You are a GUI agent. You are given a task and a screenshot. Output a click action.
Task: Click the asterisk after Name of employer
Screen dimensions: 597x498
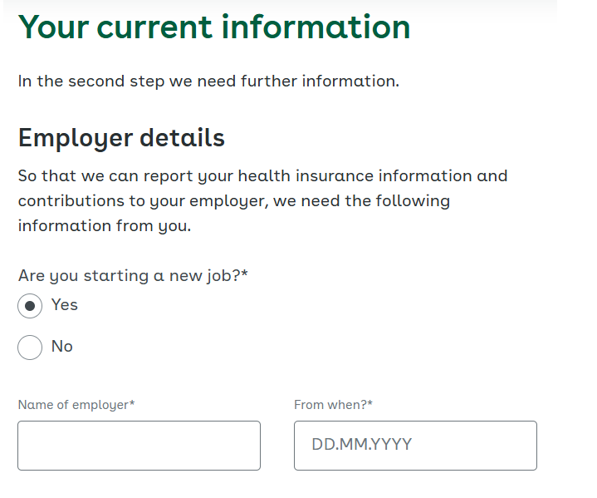(132, 402)
